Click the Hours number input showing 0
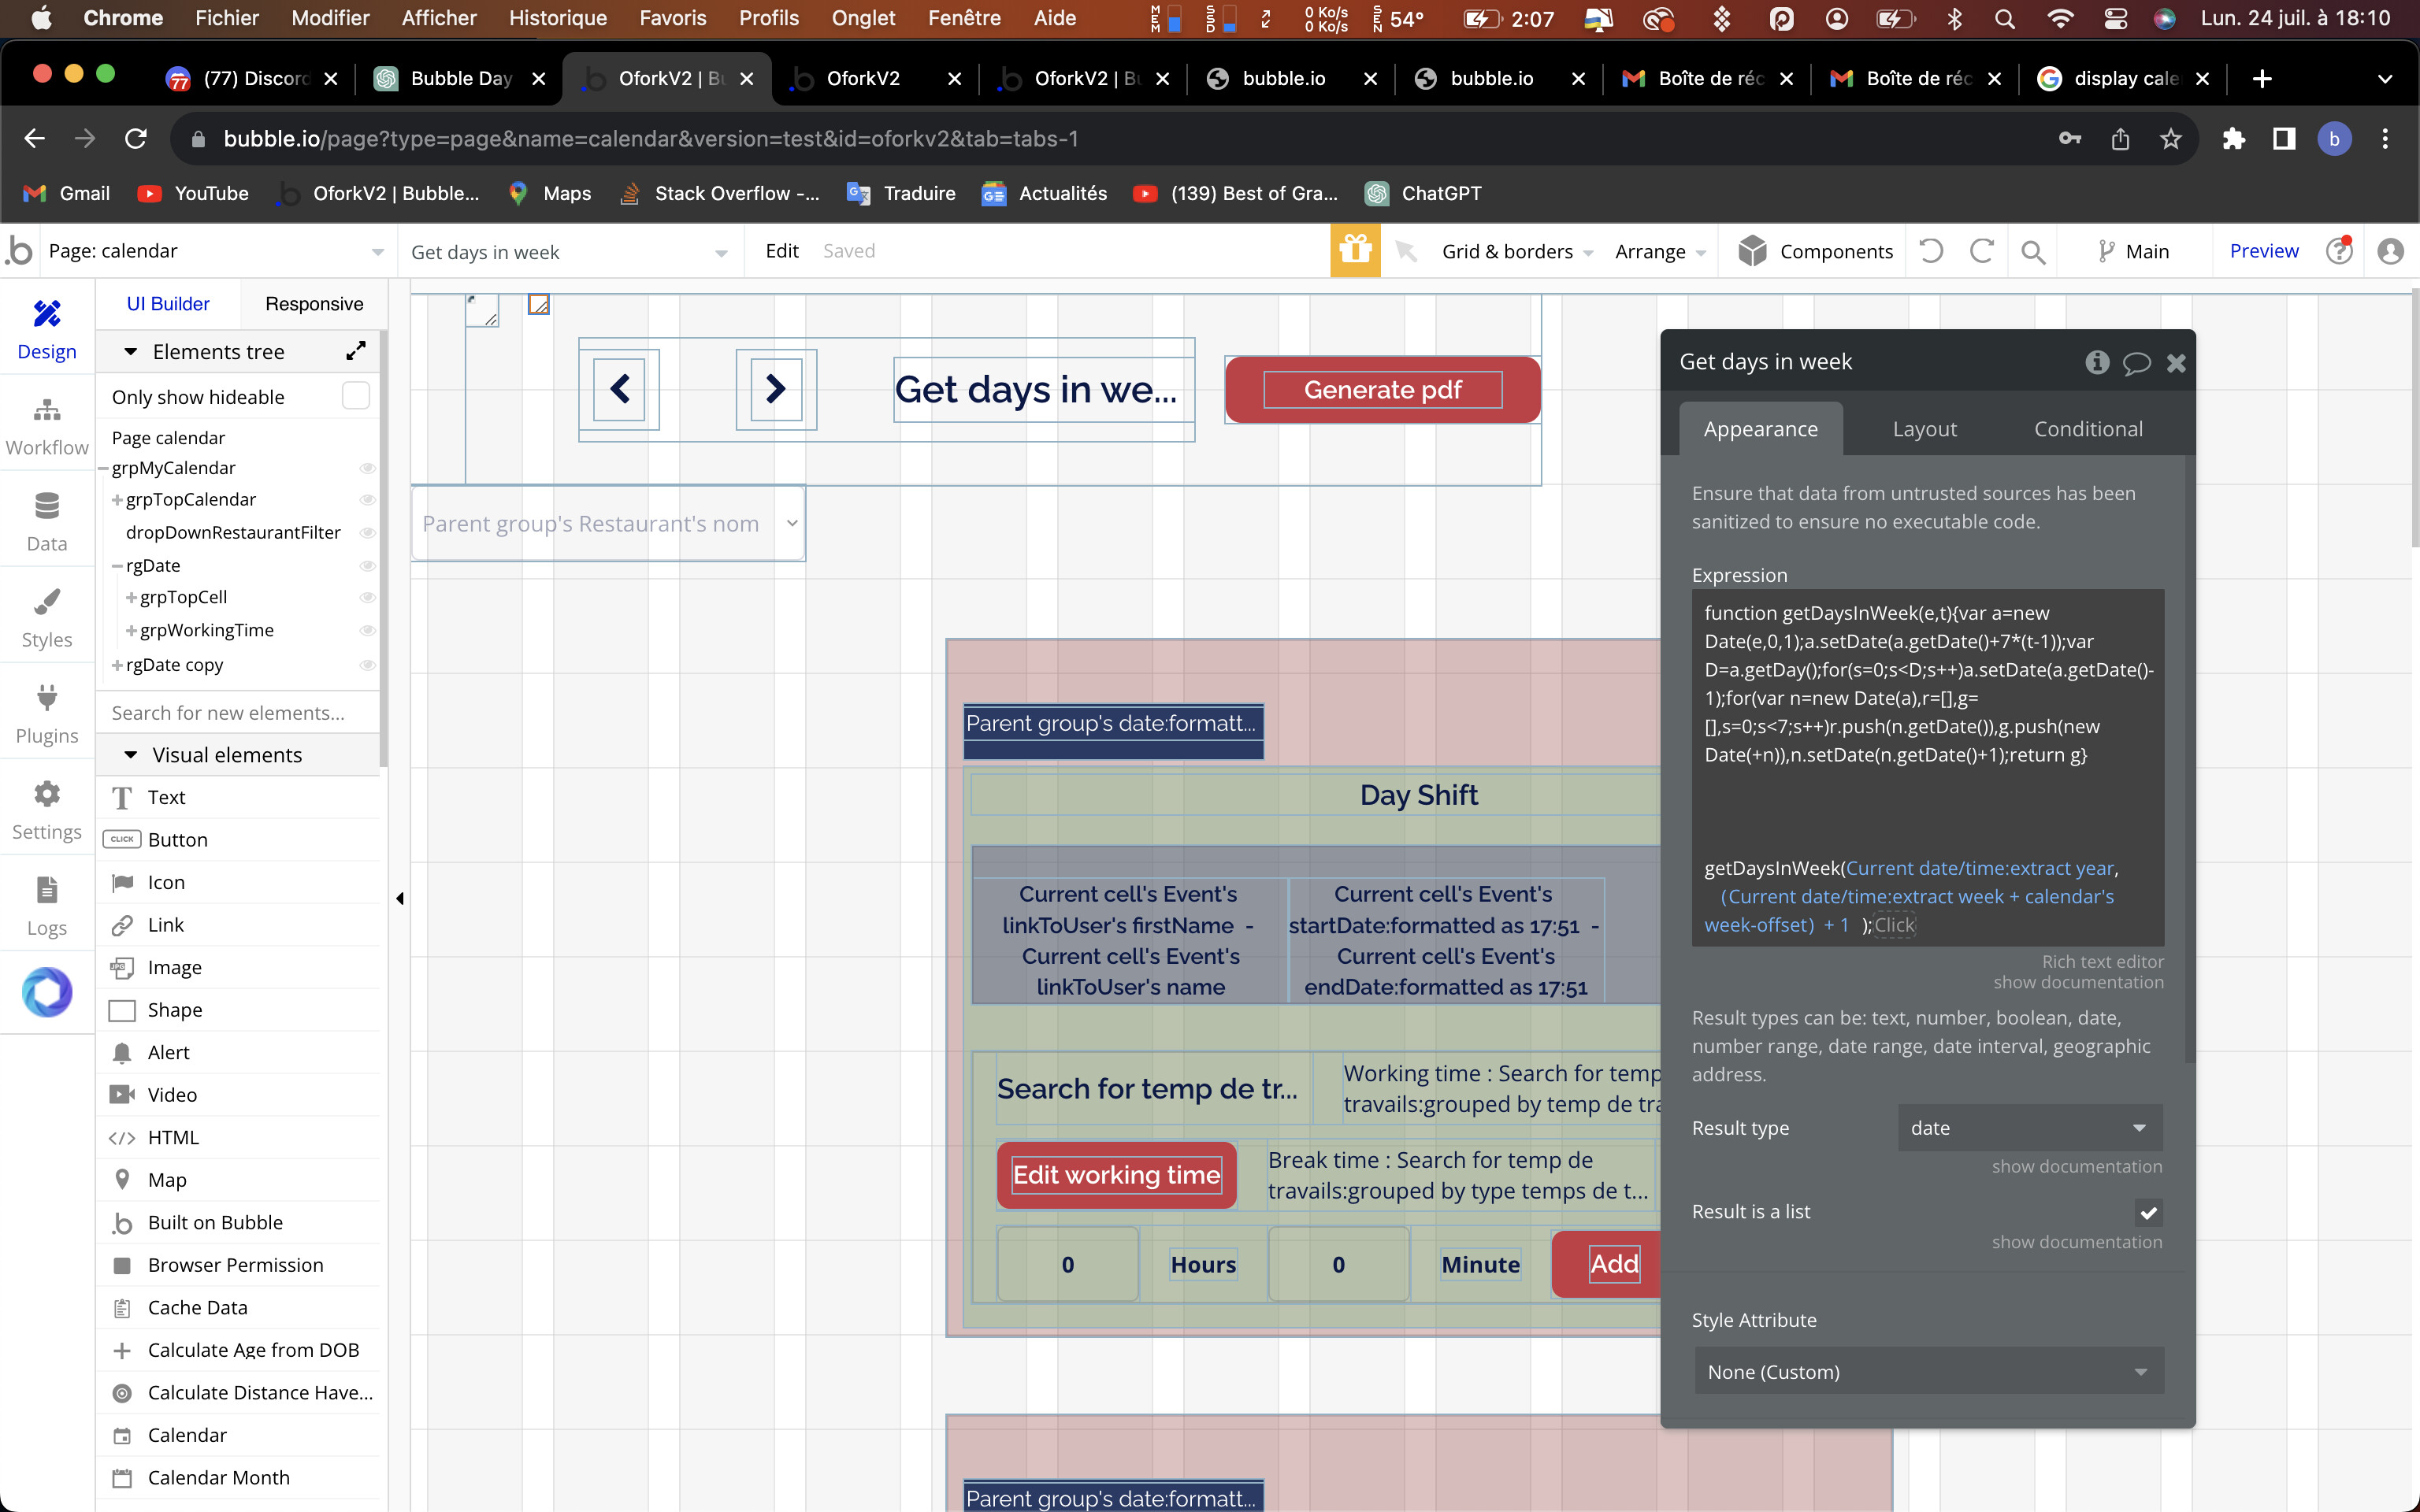 point(1067,1264)
